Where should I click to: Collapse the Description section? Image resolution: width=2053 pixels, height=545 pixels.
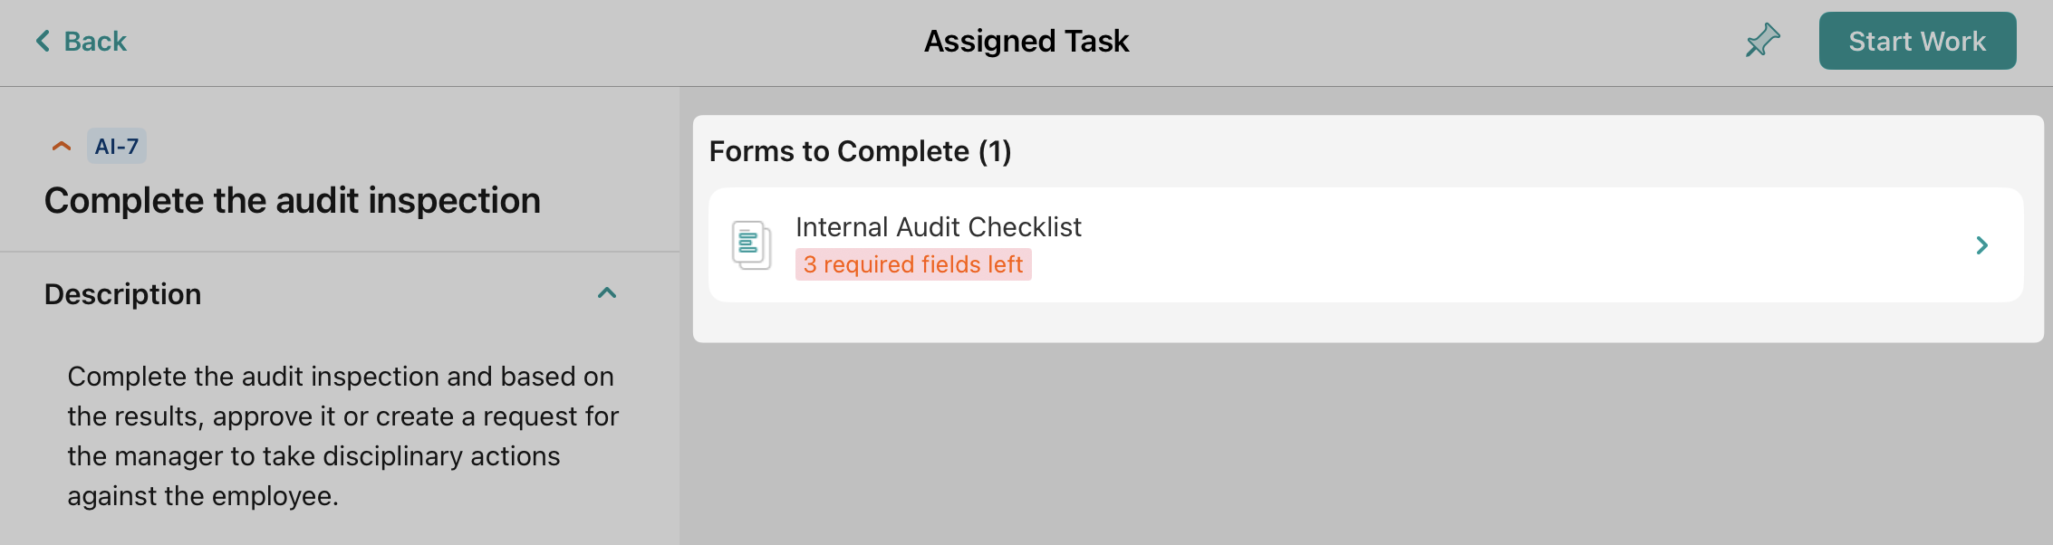pos(607,293)
